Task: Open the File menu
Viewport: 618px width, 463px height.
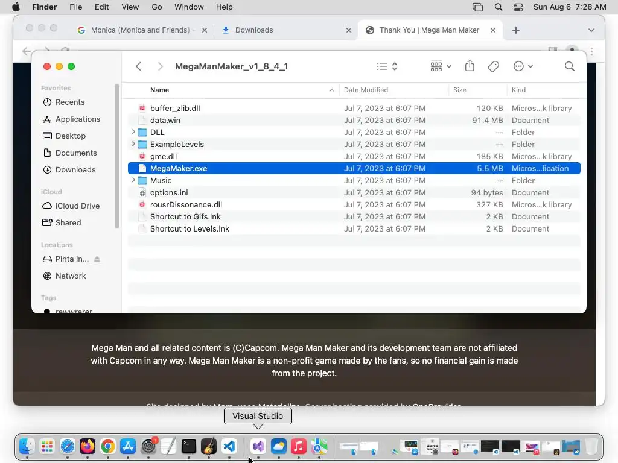Action: click(75, 7)
